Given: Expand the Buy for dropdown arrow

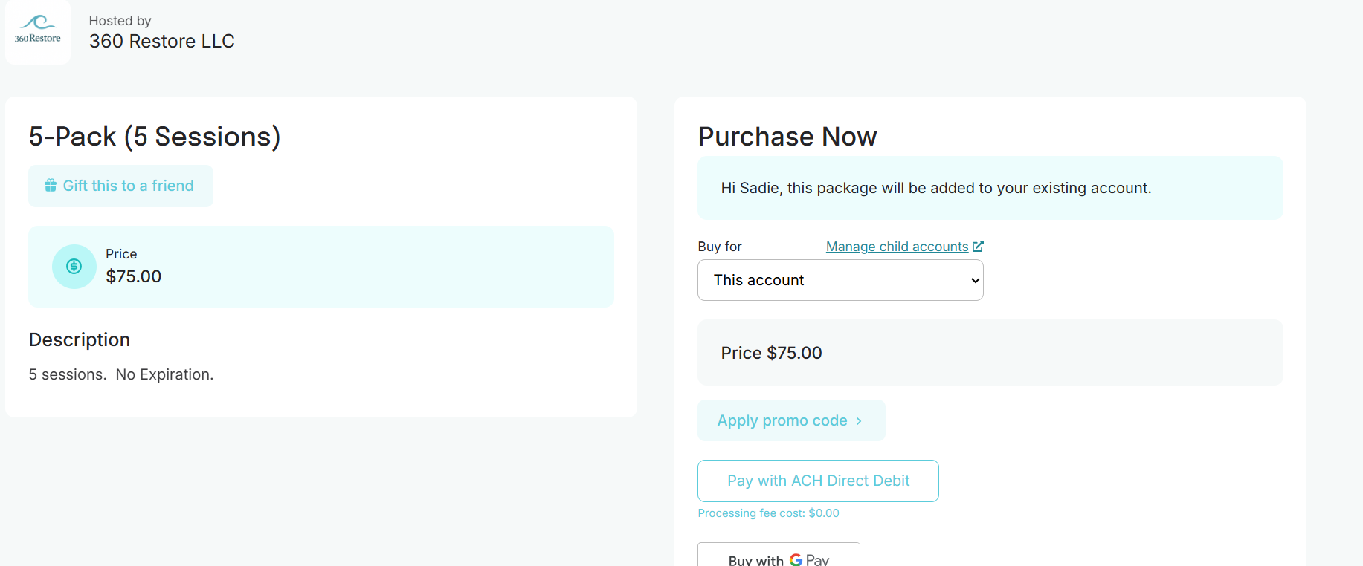Looking at the screenshot, I should 975,281.
